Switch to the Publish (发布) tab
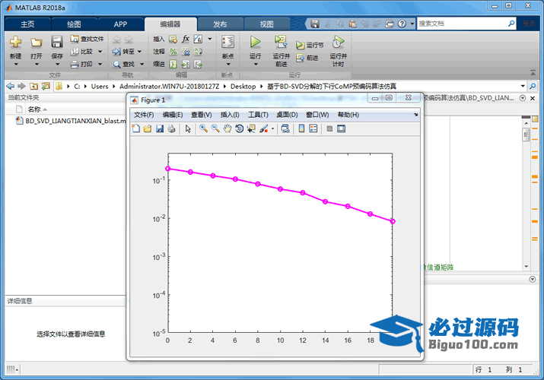544x380 pixels. click(x=220, y=24)
